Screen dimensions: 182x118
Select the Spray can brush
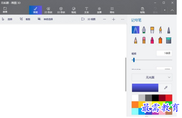[x=161, y=40]
